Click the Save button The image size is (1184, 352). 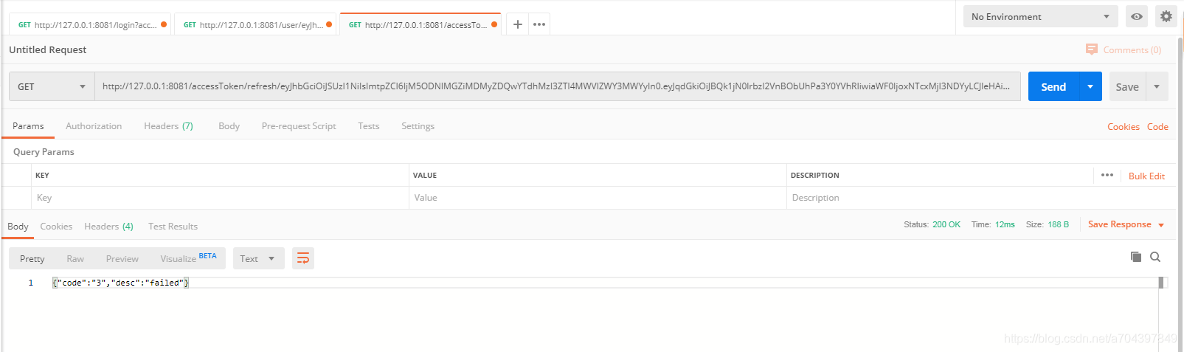pyautogui.click(x=1127, y=86)
